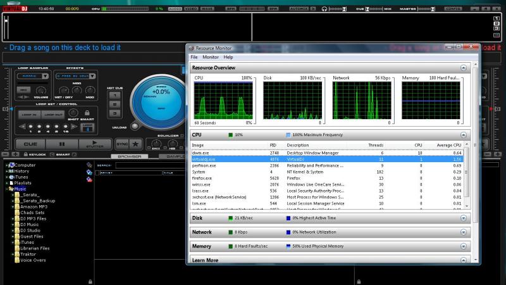506x285 pixels.
Task: Select waveform zoom level 1
Action: [x=497, y=19]
